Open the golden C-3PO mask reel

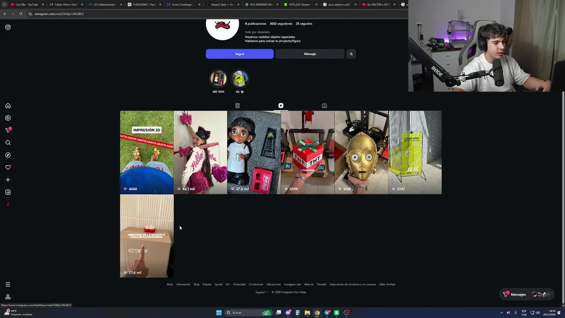pos(361,152)
